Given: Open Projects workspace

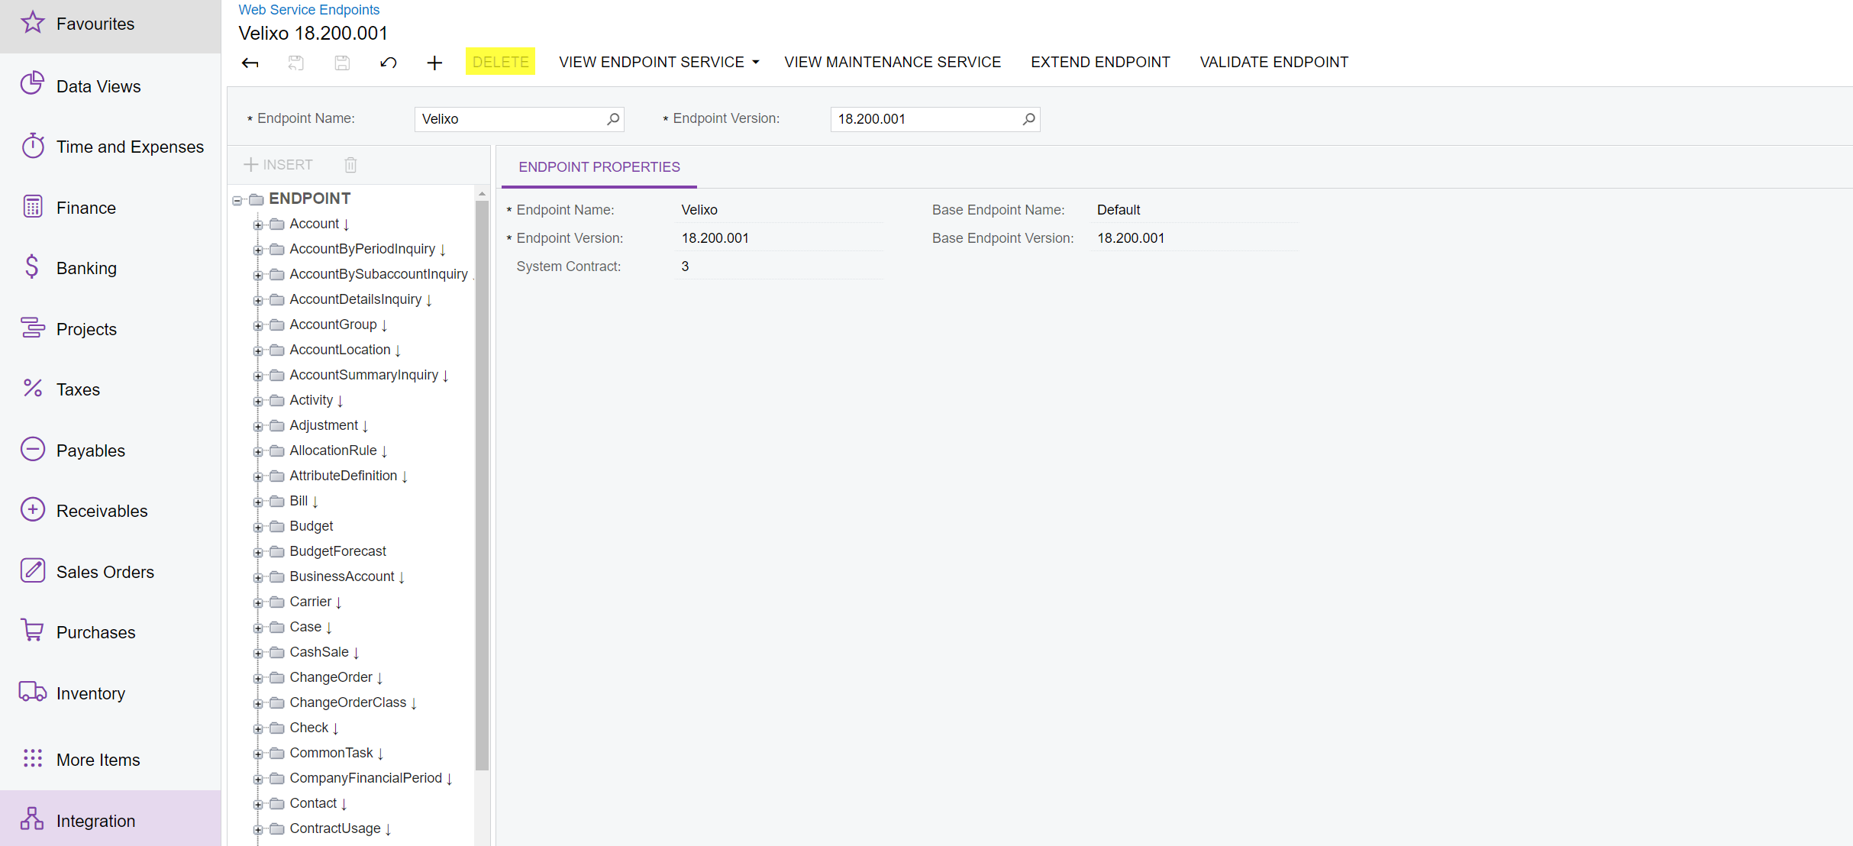Looking at the screenshot, I should pyautogui.click(x=111, y=329).
